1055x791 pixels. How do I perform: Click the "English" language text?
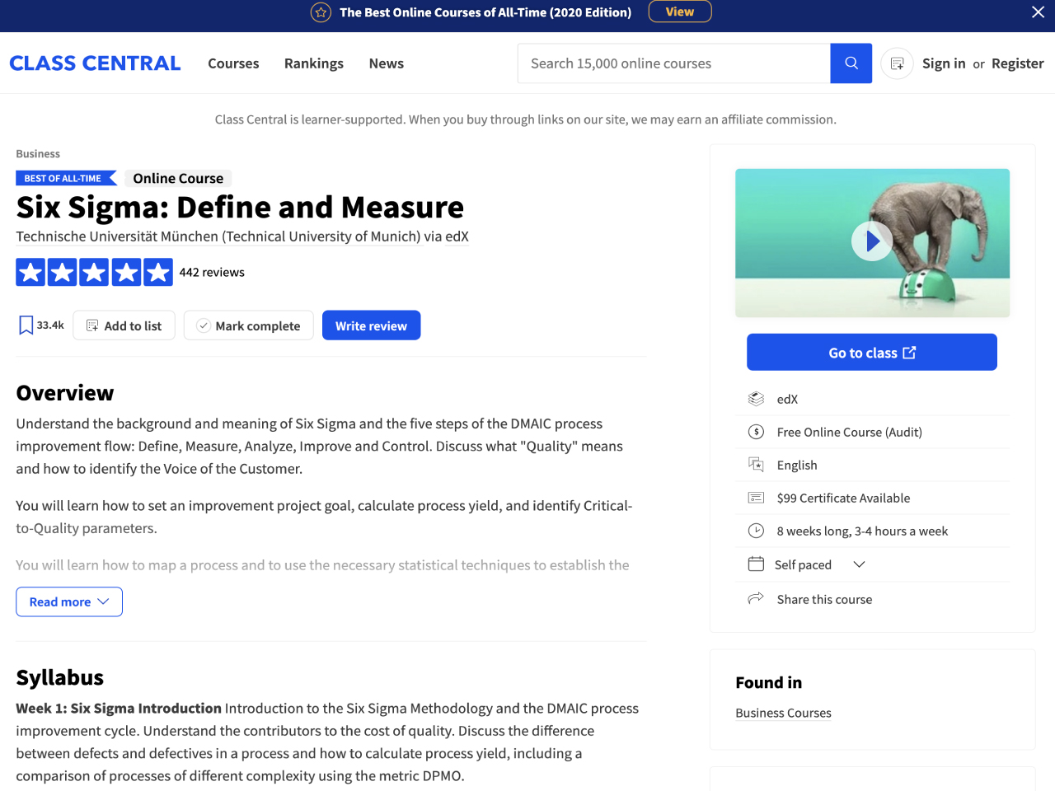pyautogui.click(x=797, y=465)
